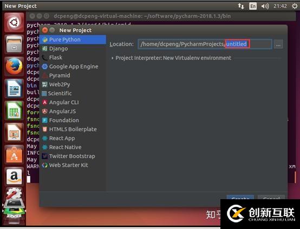Choose the Pyramid project icon
This screenshot has height=229, width=300.
tap(44, 75)
